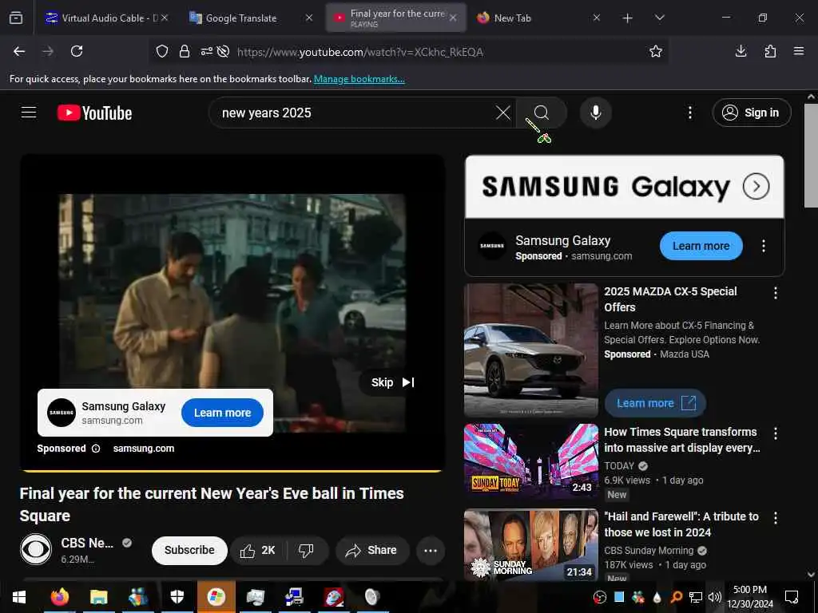Screen dimensions: 818x613
Task: Close the Google Translate tab
Action: 309,18
